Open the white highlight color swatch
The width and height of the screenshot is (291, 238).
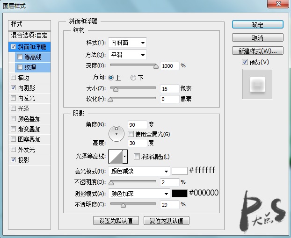(180, 171)
